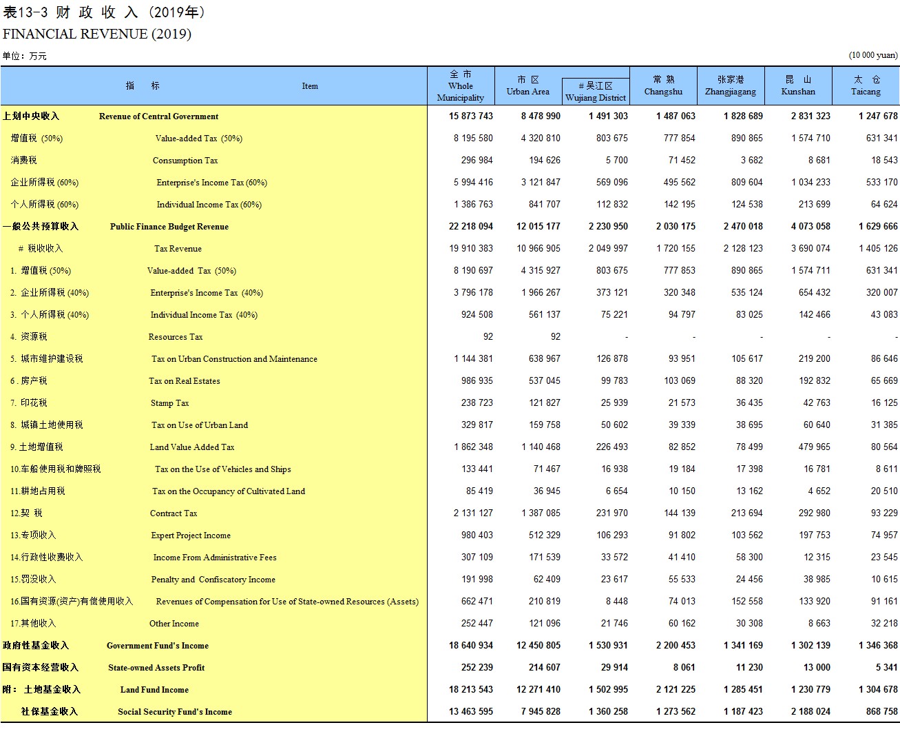This screenshot has height=745, width=900.
Task: Click the Zhangjiagang column header
Action: (x=731, y=86)
